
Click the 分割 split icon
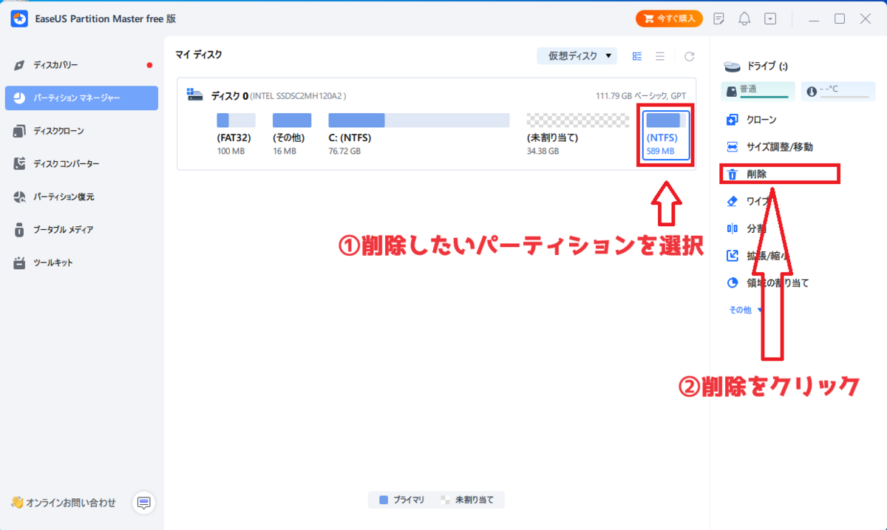pos(733,228)
